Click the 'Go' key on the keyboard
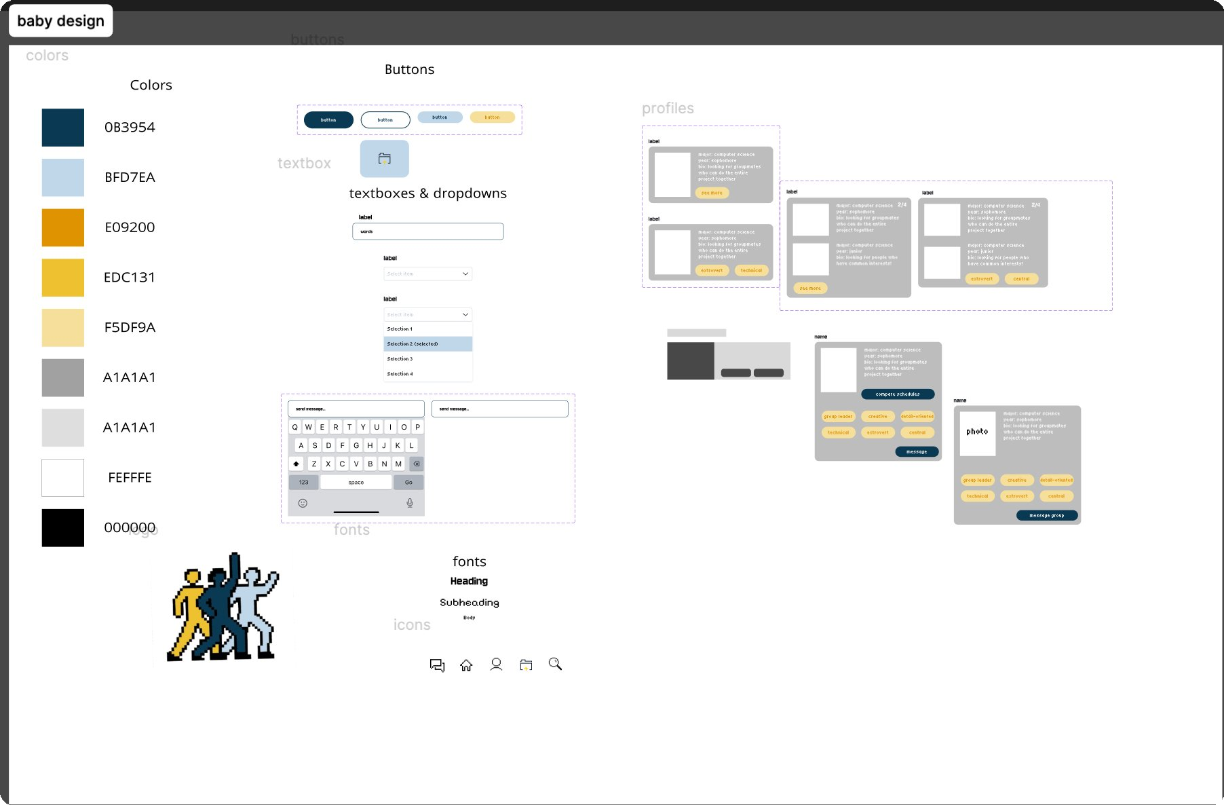This screenshot has height=805, width=1224. 408,483
